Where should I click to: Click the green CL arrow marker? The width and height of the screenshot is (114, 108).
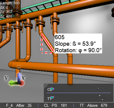click(52, 89)
